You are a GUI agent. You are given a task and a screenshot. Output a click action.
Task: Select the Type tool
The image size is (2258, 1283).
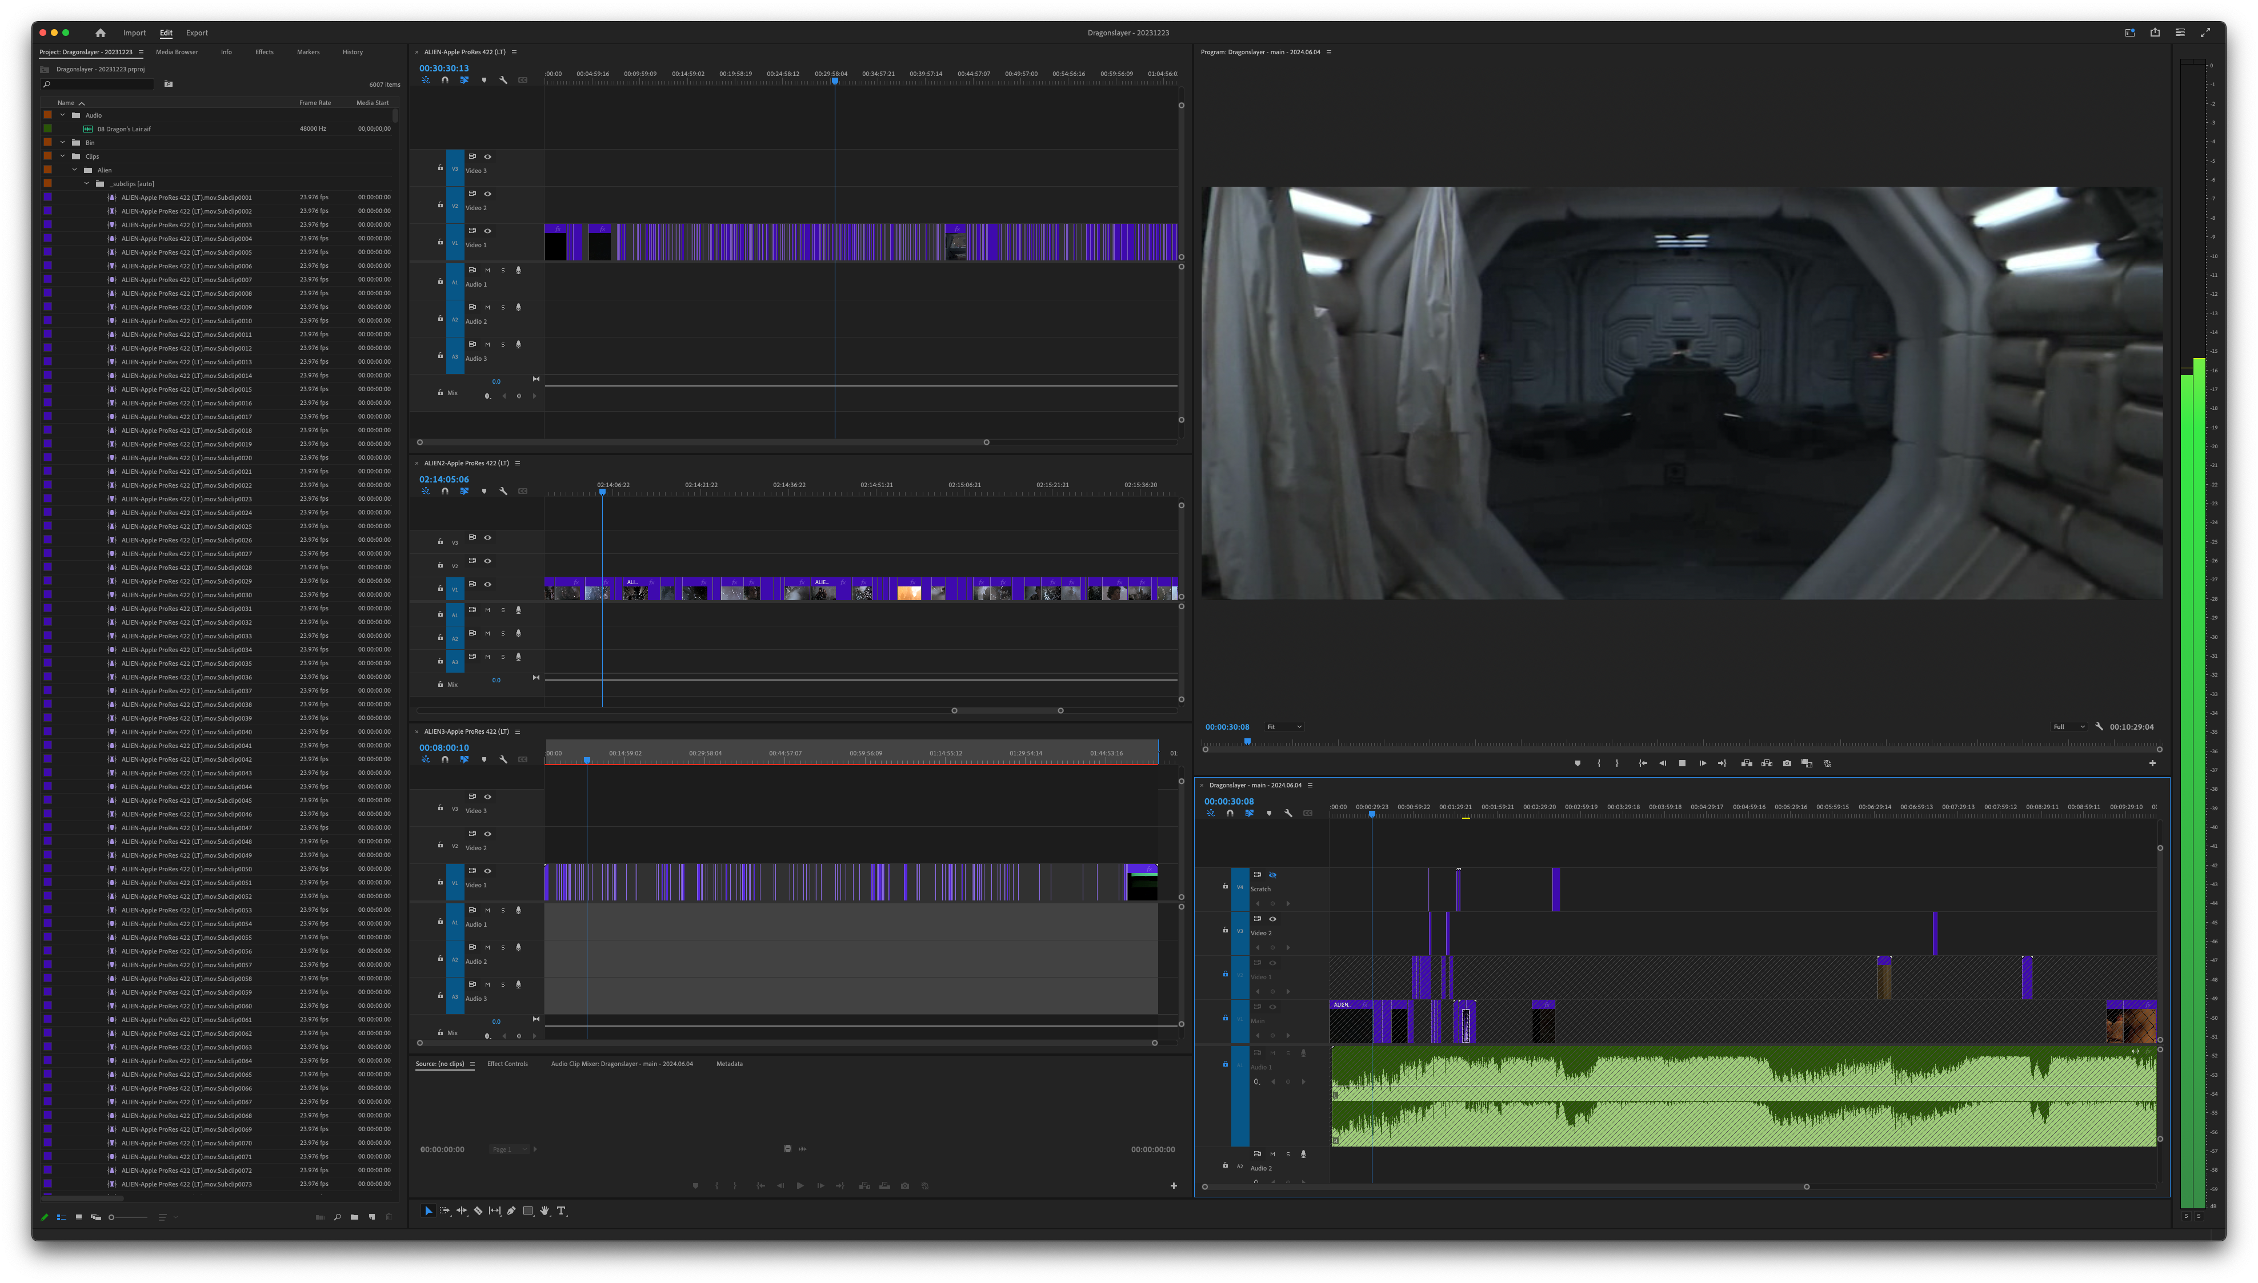coord(561,1210)
